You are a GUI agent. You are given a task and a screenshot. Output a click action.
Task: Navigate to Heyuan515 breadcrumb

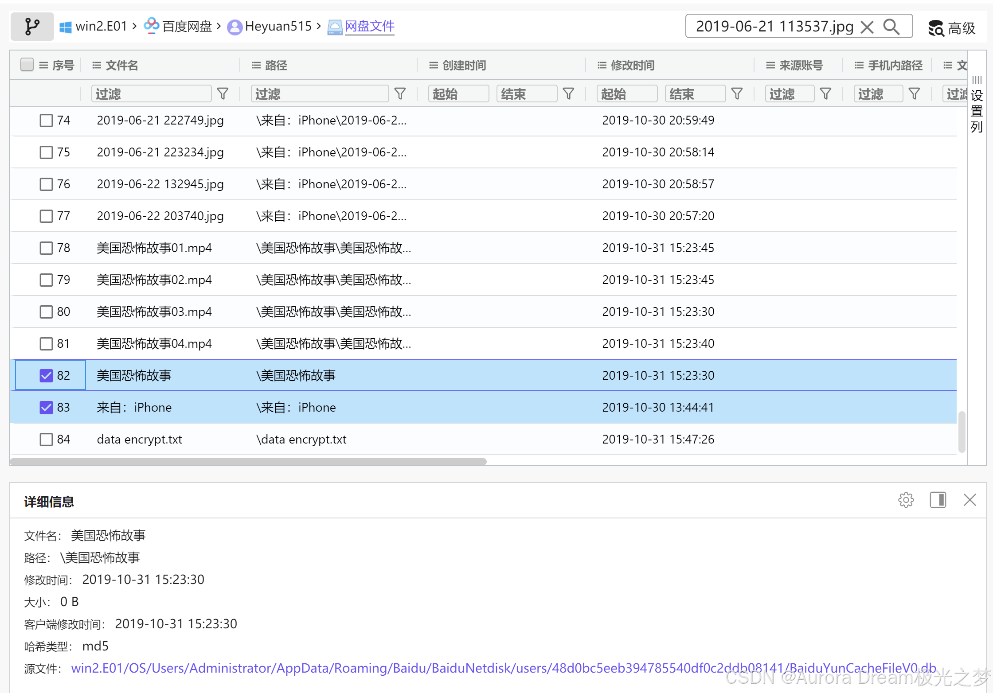(x=278, y=27)
